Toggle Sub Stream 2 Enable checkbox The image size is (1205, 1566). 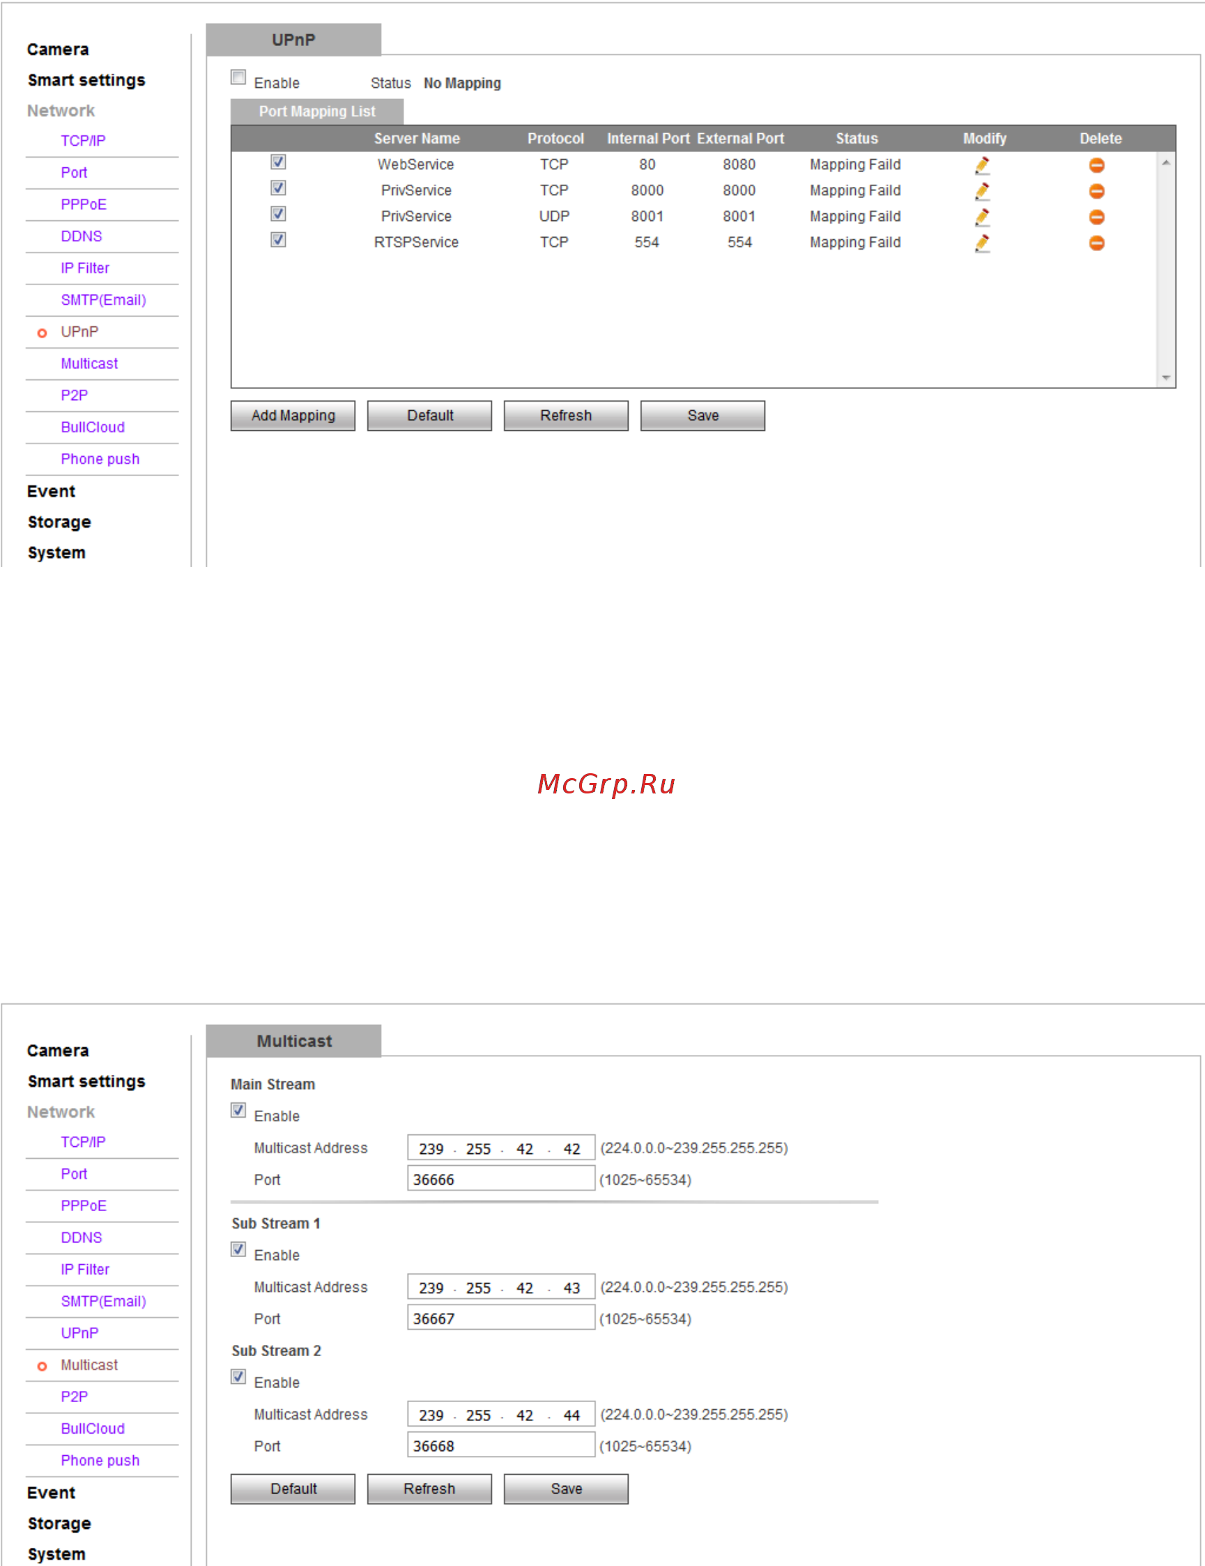click(239, 1377)
